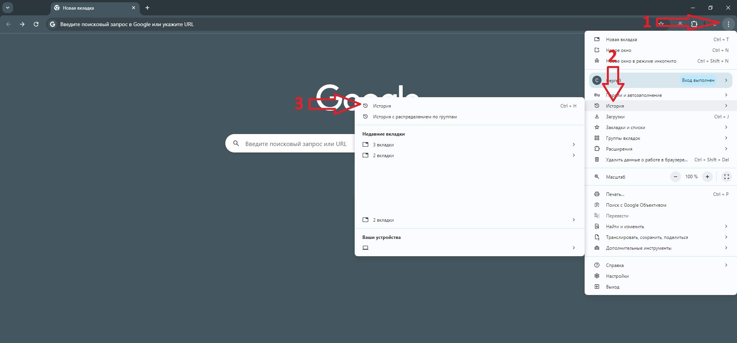This screenshot has width=737, height=343.
Task: Click the printer icon beside Печать
Action: [597, 194]
